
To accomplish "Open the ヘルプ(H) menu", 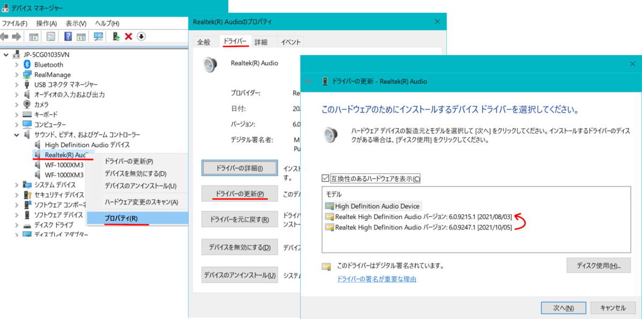I will (x=107, y=24).
